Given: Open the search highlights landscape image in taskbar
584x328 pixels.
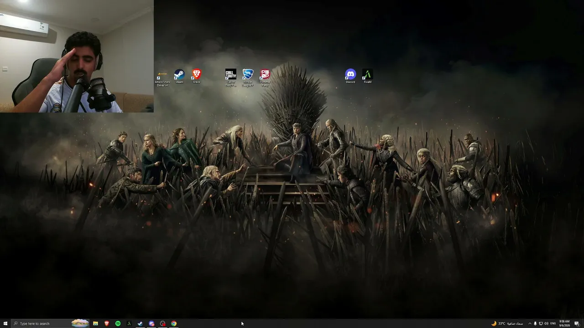Looking at the screenshot, I should point(80,323).
